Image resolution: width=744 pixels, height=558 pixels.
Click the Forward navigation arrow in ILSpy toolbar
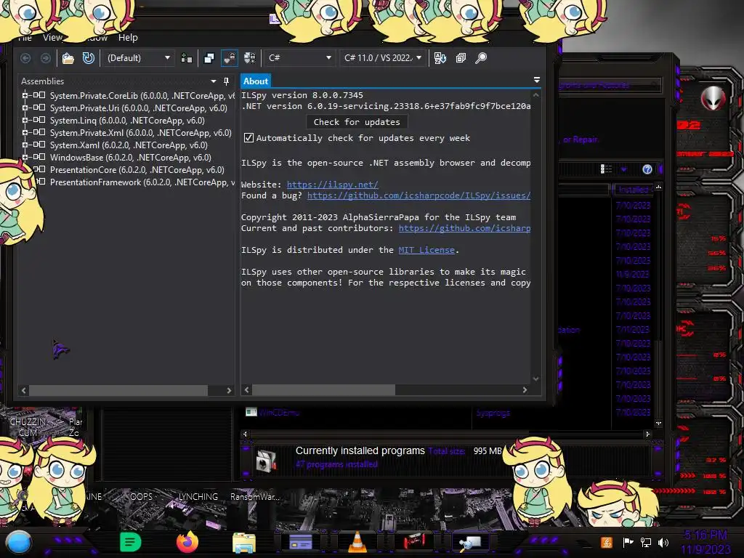46,58
